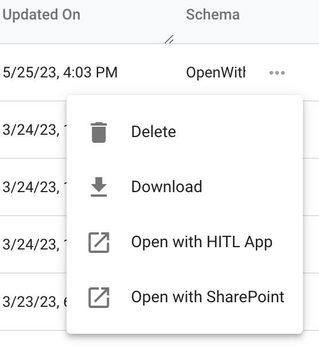The image size is (319, 351).
Task: Select the Download menu entry text
Action: [x=166, y=186]
